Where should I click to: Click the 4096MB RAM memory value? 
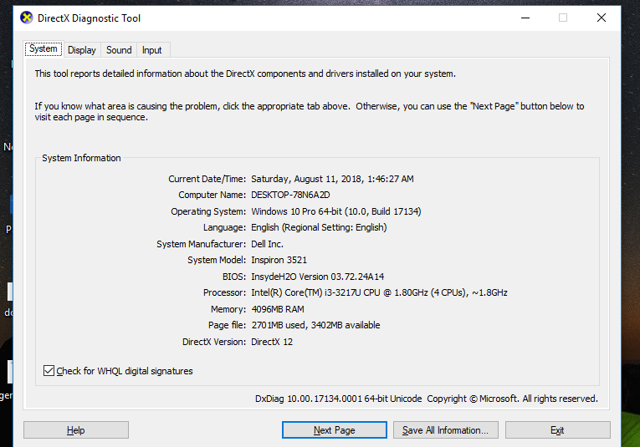[x=278, y=309]
